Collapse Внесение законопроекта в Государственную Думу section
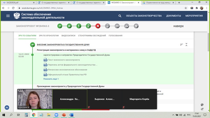The width and height of the screenshot is (210, 118). [63, 44]
